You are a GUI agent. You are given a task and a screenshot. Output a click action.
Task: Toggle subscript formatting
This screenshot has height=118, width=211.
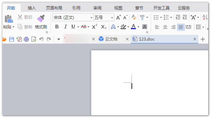click(x=104, y=27)
